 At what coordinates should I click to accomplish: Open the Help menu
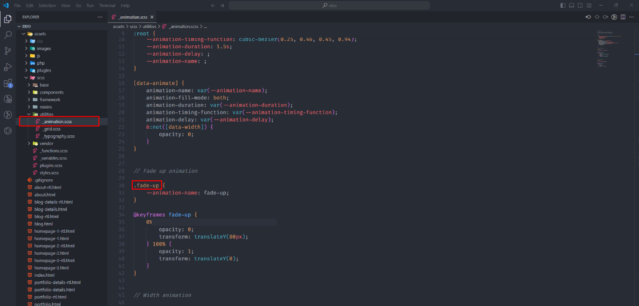click(125, 6)
